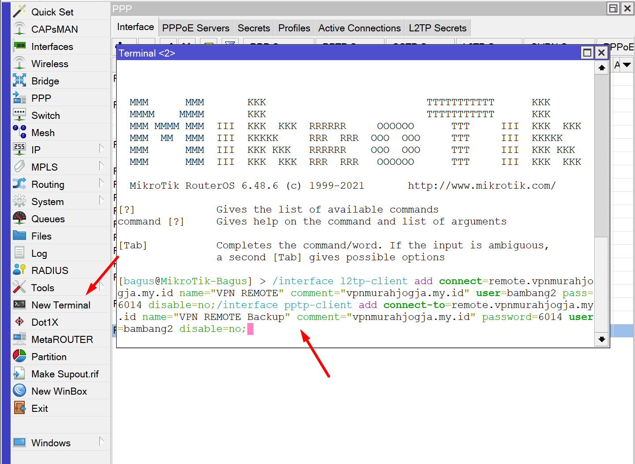Select the Secrets tab
Image resolution: width=635 pixels, height=464 pixels.
pos(253,28)
